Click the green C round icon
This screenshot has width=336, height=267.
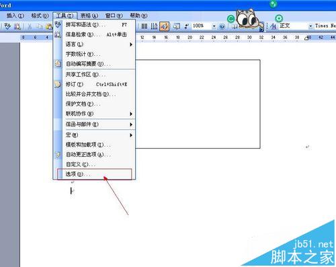pyautogui.click(x=230, y=19)
